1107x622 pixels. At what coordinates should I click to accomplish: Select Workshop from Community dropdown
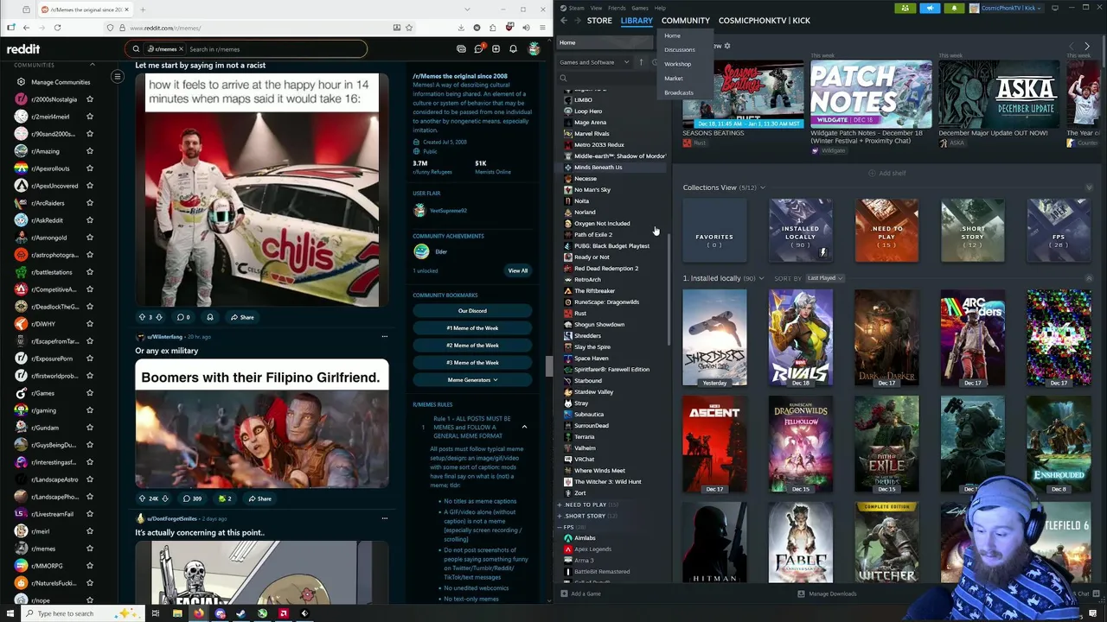677,64
